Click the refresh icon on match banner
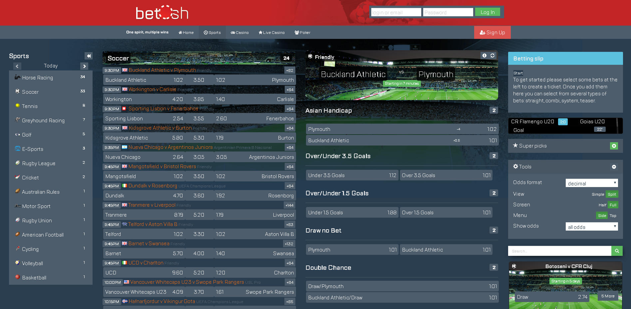 (x=492, y=55)
